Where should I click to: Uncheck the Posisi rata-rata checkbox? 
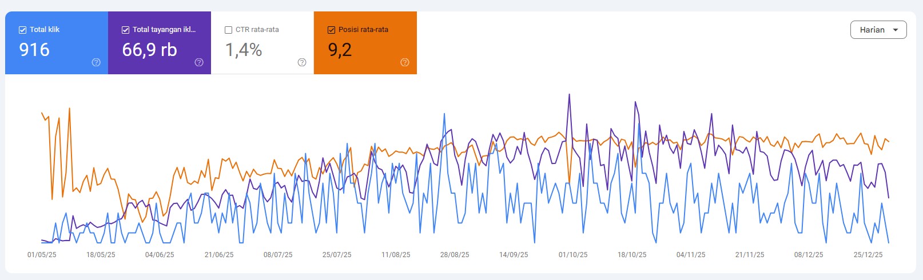tap(331, 30)
